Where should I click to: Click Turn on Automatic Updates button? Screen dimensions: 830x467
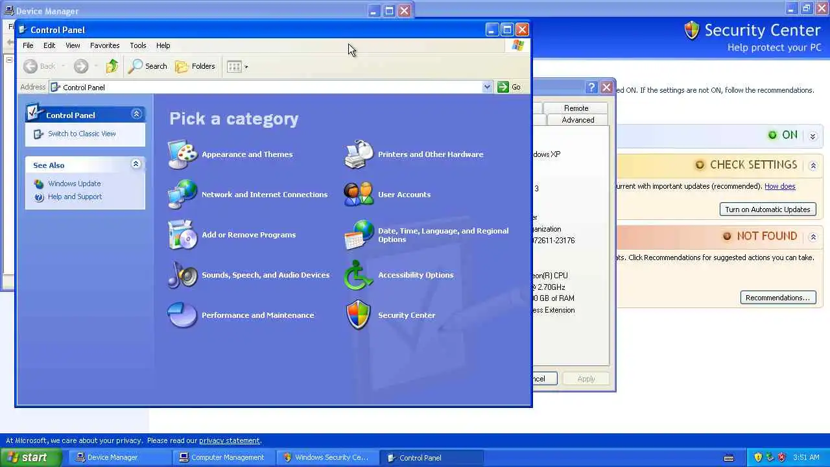pos(768,210)
